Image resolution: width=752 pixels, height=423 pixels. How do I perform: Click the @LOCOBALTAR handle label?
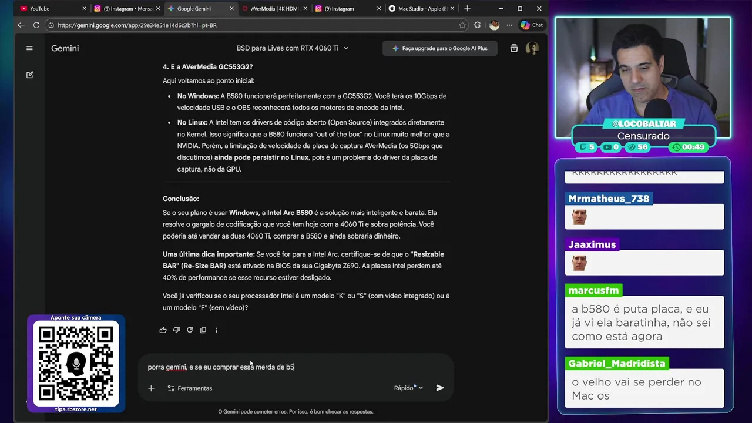[644, 124]
